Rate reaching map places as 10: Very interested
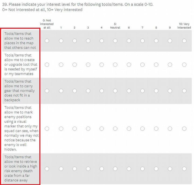Image resolution: width=194 pixels, height=185 pixels. pyautogui.click(x=184, y=41)
